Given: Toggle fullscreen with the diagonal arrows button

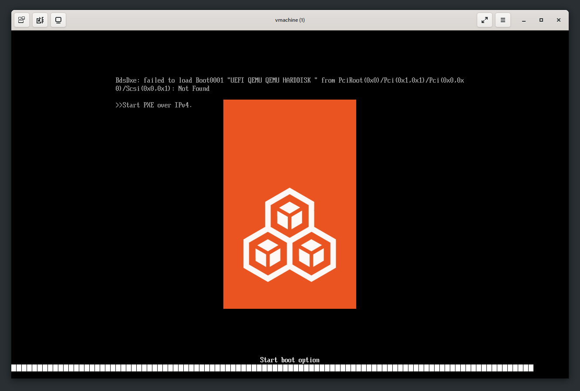Looking at the screenshot, I should coord(485,20).
